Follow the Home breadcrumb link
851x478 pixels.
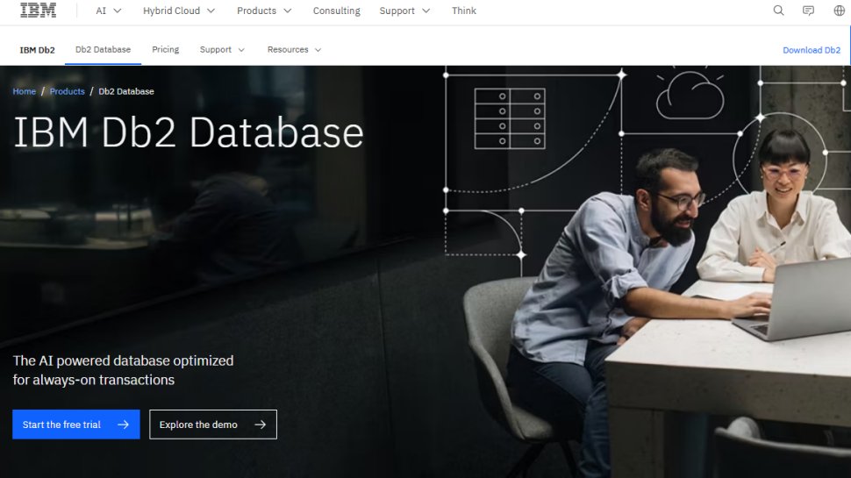click(25, 91)
